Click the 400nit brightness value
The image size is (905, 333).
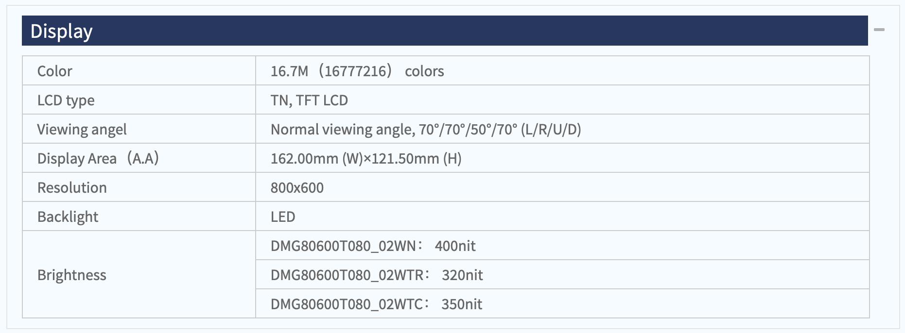455,246
